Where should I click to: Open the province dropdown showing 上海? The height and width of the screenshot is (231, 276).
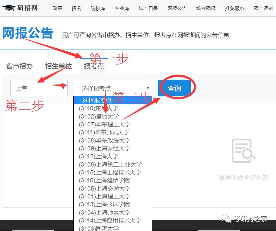39,88
